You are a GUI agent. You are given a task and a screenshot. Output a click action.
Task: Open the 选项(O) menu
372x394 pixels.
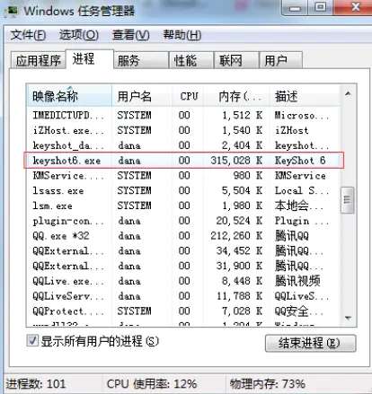tap(79, 35)
